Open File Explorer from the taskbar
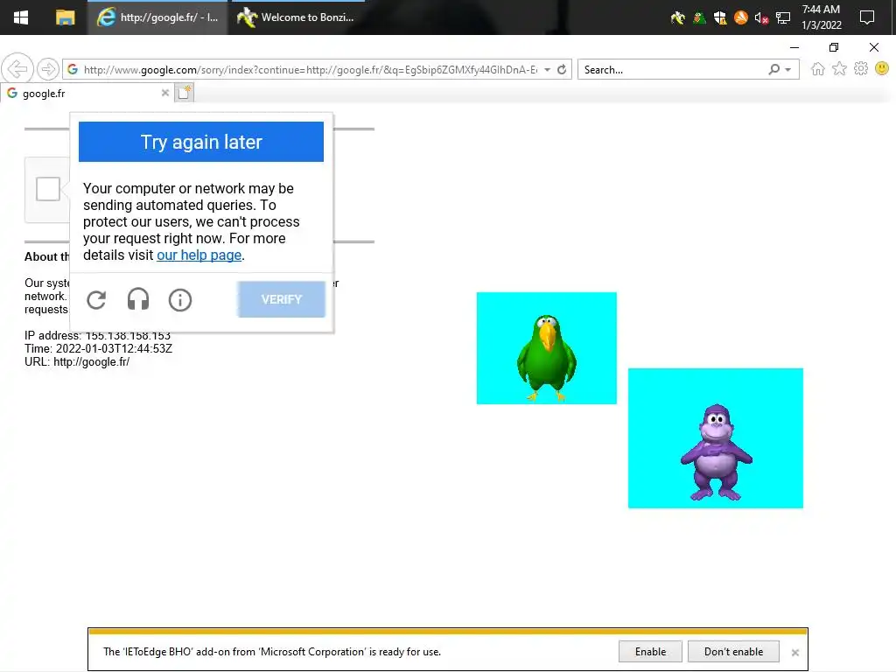 pos(65,17)
